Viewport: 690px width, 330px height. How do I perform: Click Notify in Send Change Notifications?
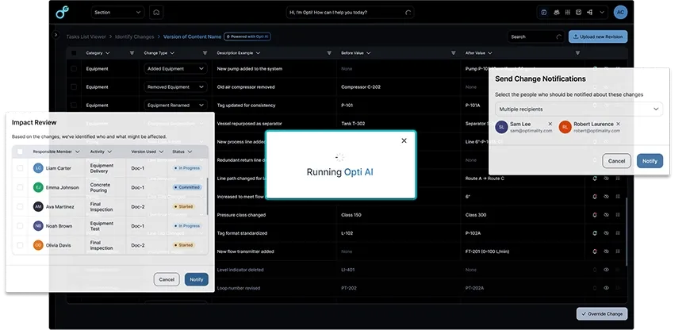click(x=650, y=161)
